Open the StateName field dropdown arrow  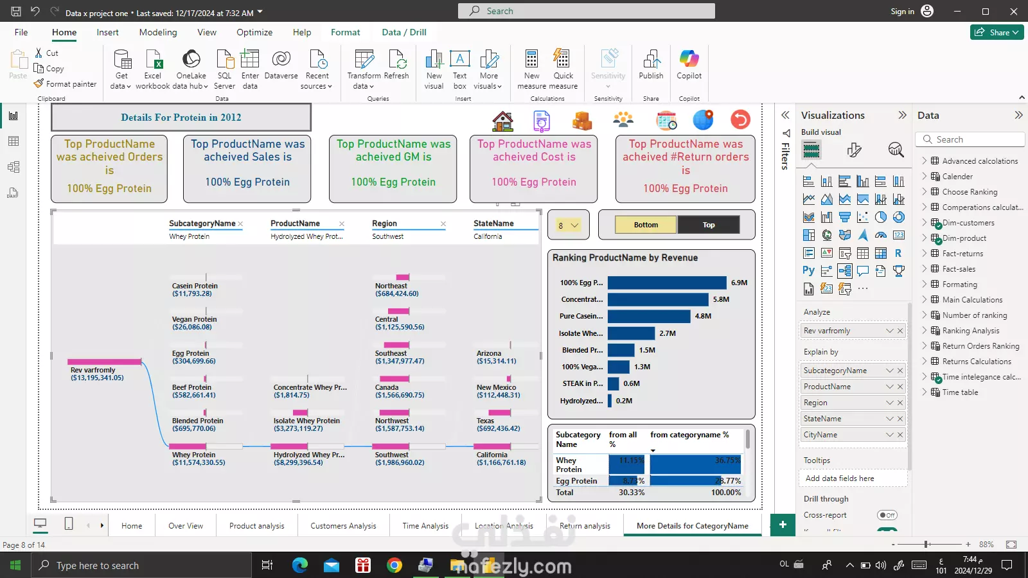click(x=889, y=419)
